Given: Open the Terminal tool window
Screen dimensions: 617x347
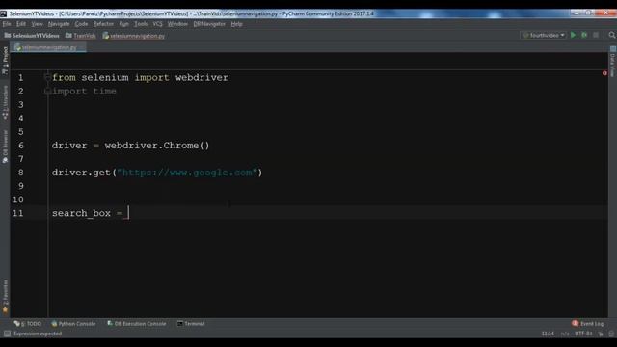Looking at the screenshot, I should coord(191,324).
